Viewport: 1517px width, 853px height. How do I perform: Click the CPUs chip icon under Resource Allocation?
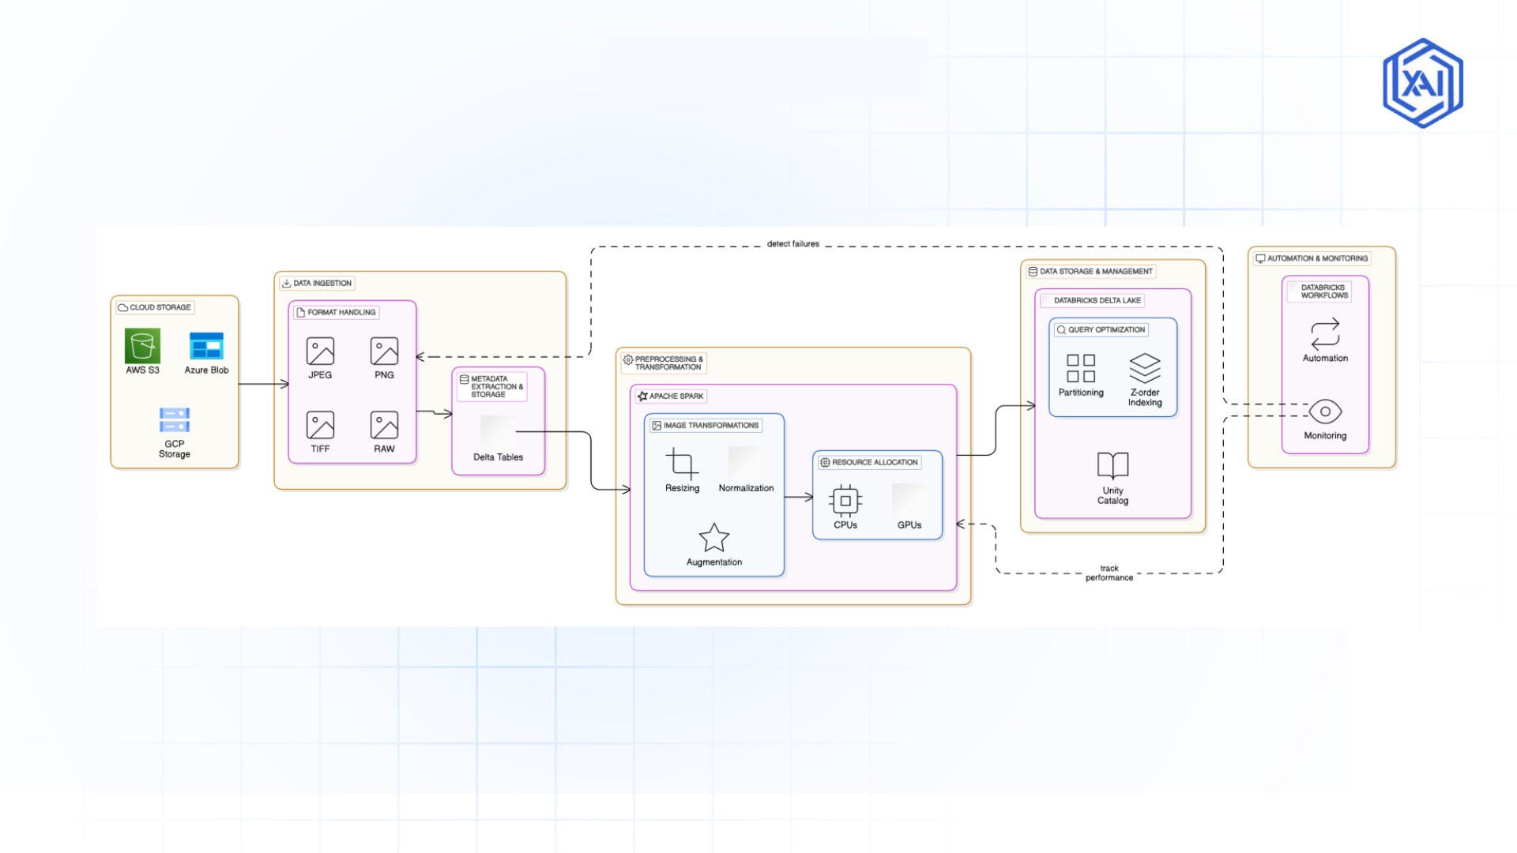(845, 499)
